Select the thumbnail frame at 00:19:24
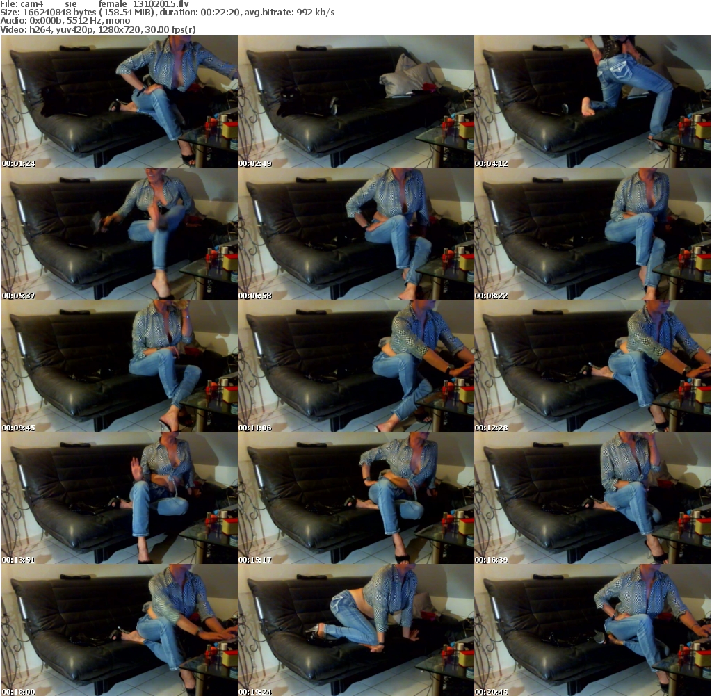 (x=356, y=630)
